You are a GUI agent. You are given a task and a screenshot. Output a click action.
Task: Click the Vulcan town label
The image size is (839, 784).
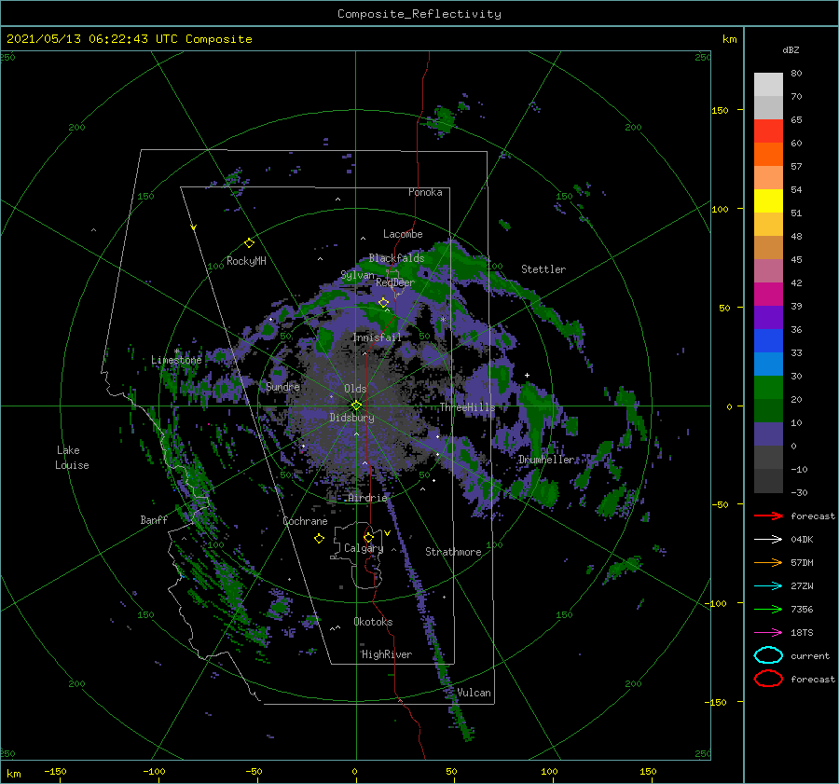[x=475, y=693]
